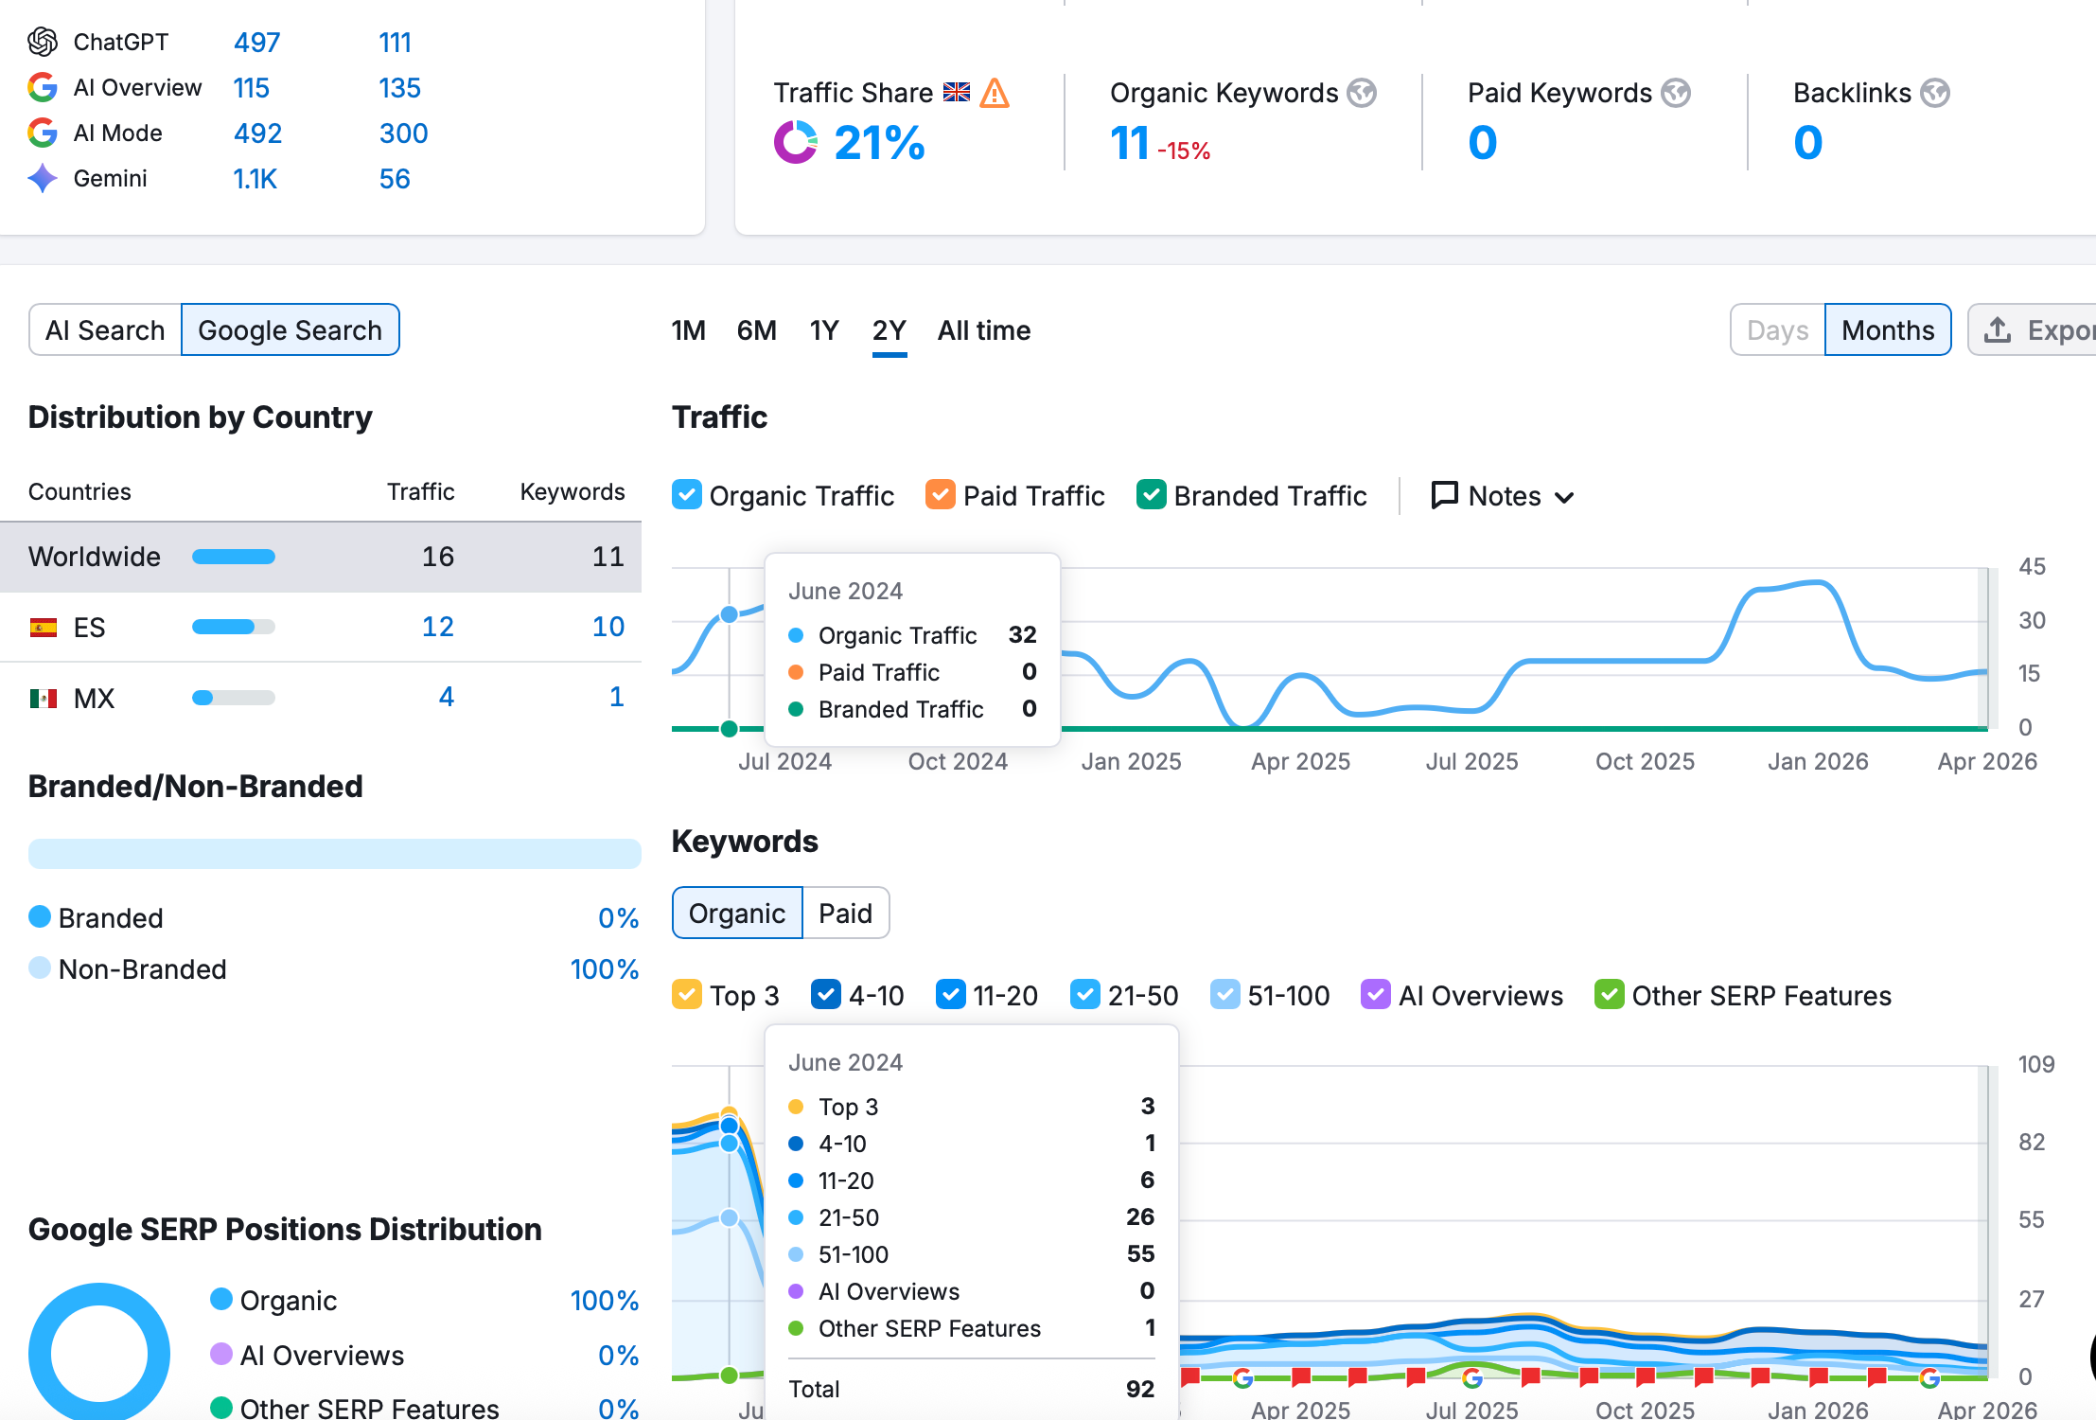Click the Traffic Share warning triangle icon
Screen dimensions: 2096x1420
(995, 93)
